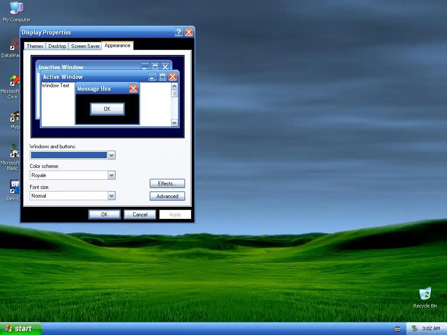Open the My Computer desktop icon
447x335 pixels.
pos(17,11)
